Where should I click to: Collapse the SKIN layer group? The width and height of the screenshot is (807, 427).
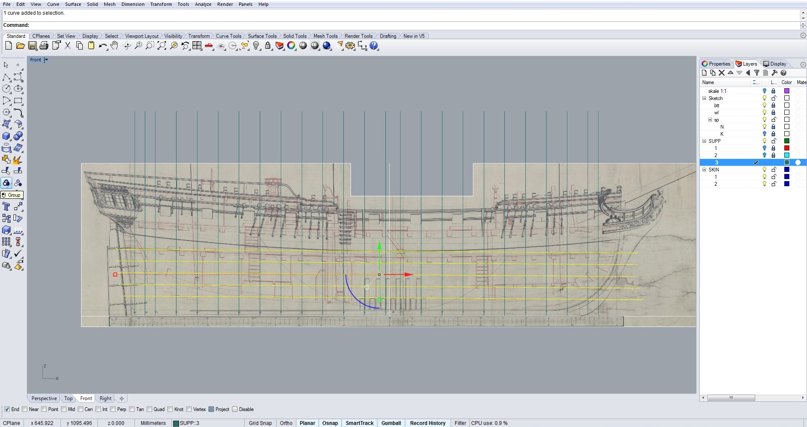(x=704, y=170)
